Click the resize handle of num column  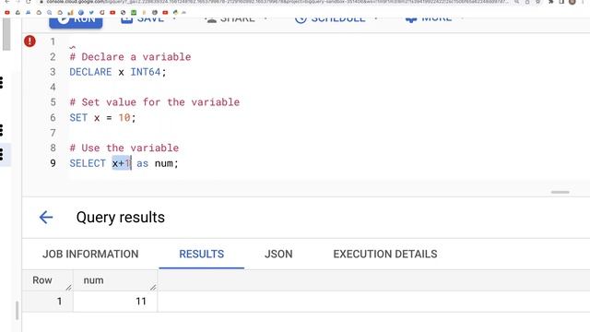point(153,288)
